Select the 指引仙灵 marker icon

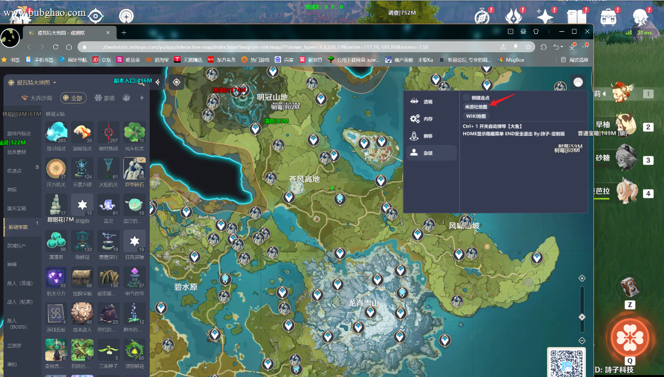point(56,132)
